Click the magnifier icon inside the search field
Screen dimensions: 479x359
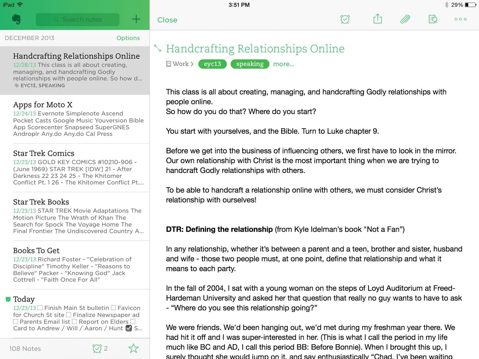pos(56,19)
